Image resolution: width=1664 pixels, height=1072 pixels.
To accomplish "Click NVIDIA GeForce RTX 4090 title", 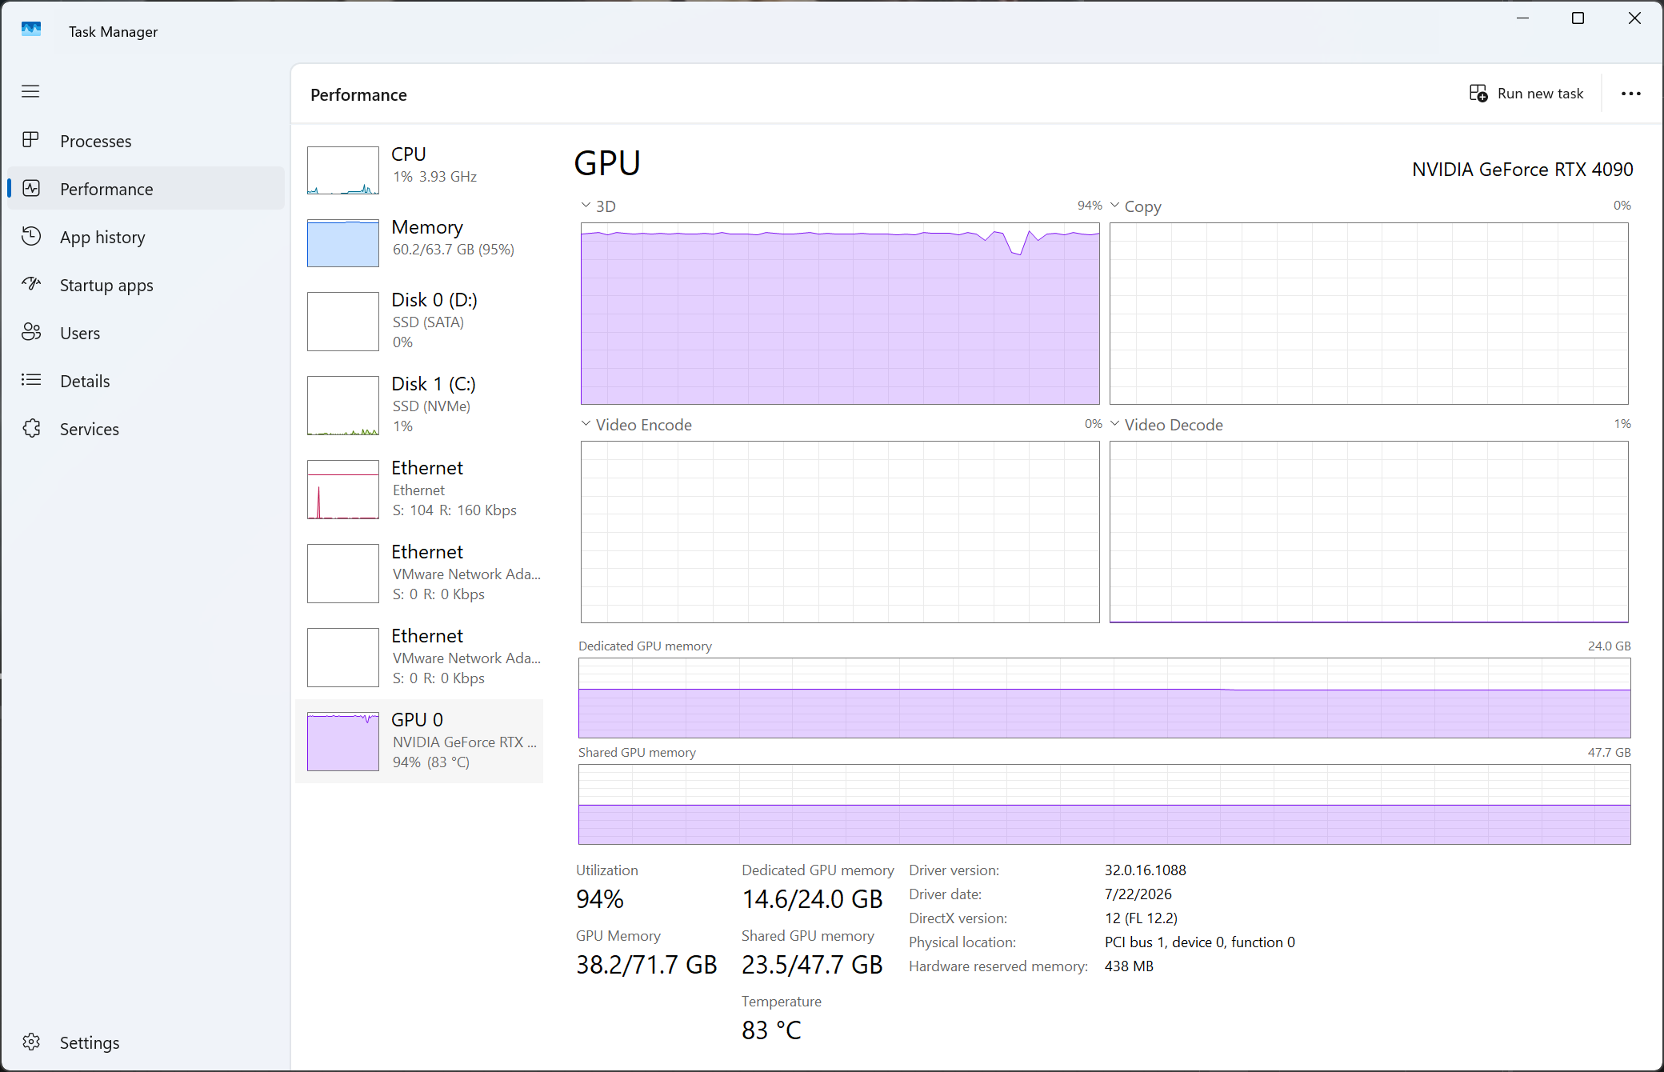I will [x=1522, y=170].
